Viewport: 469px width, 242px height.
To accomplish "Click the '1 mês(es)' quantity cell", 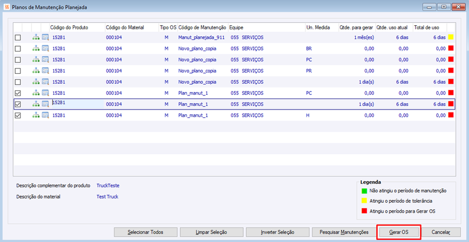I will (x=364, y=38).
